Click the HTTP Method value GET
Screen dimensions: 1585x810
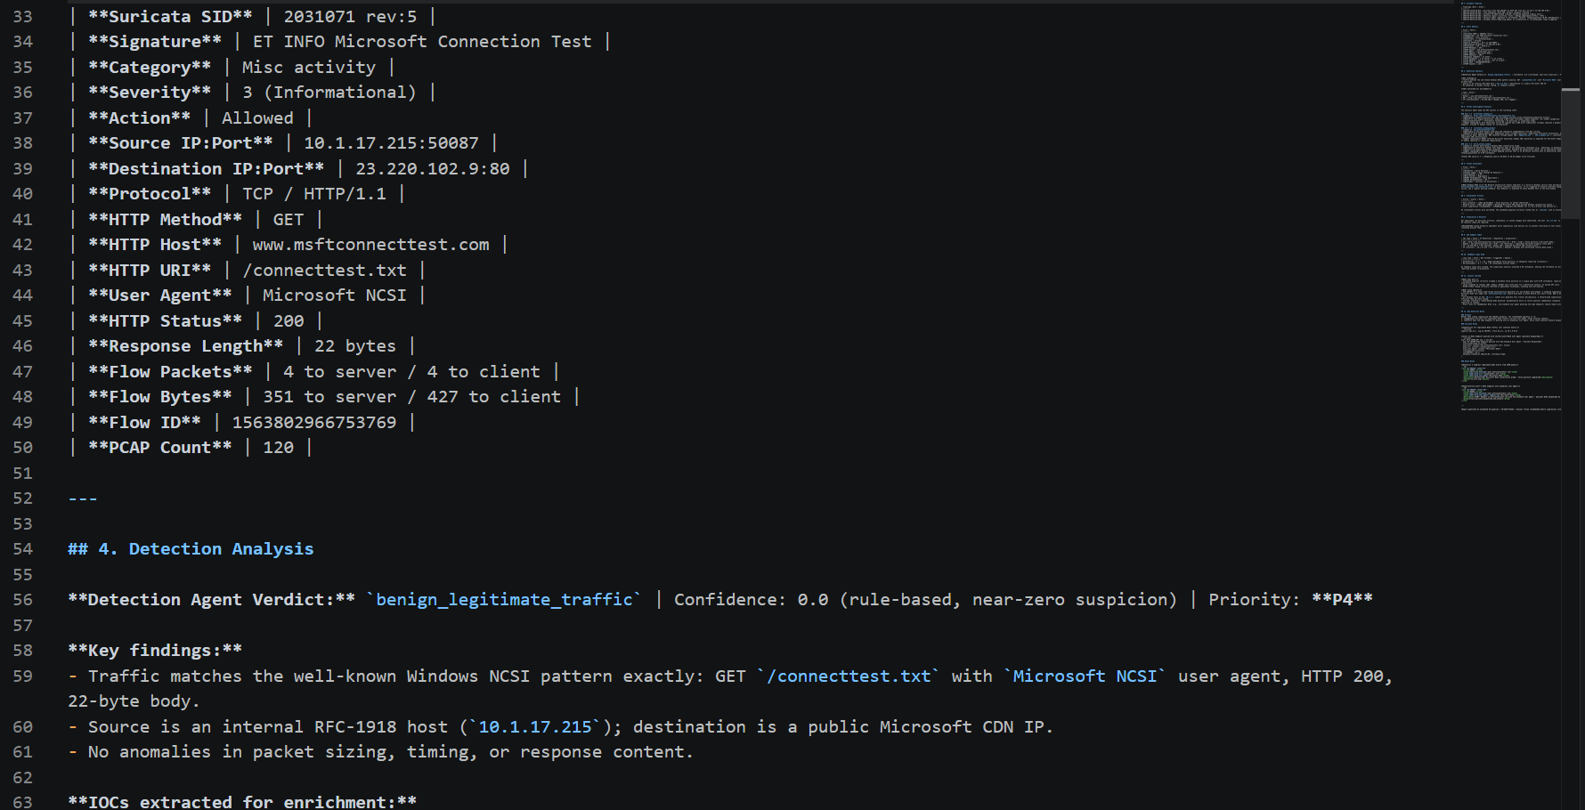[x=289, y=220]
